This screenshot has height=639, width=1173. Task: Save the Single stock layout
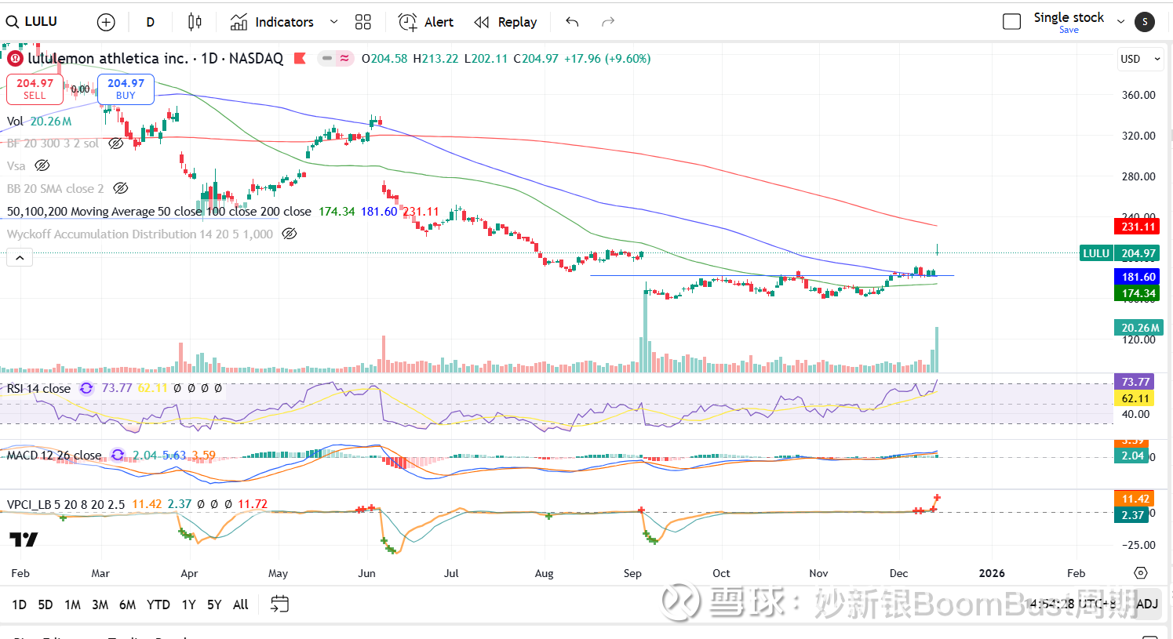pyautogui.click(x=1069, y=30)
